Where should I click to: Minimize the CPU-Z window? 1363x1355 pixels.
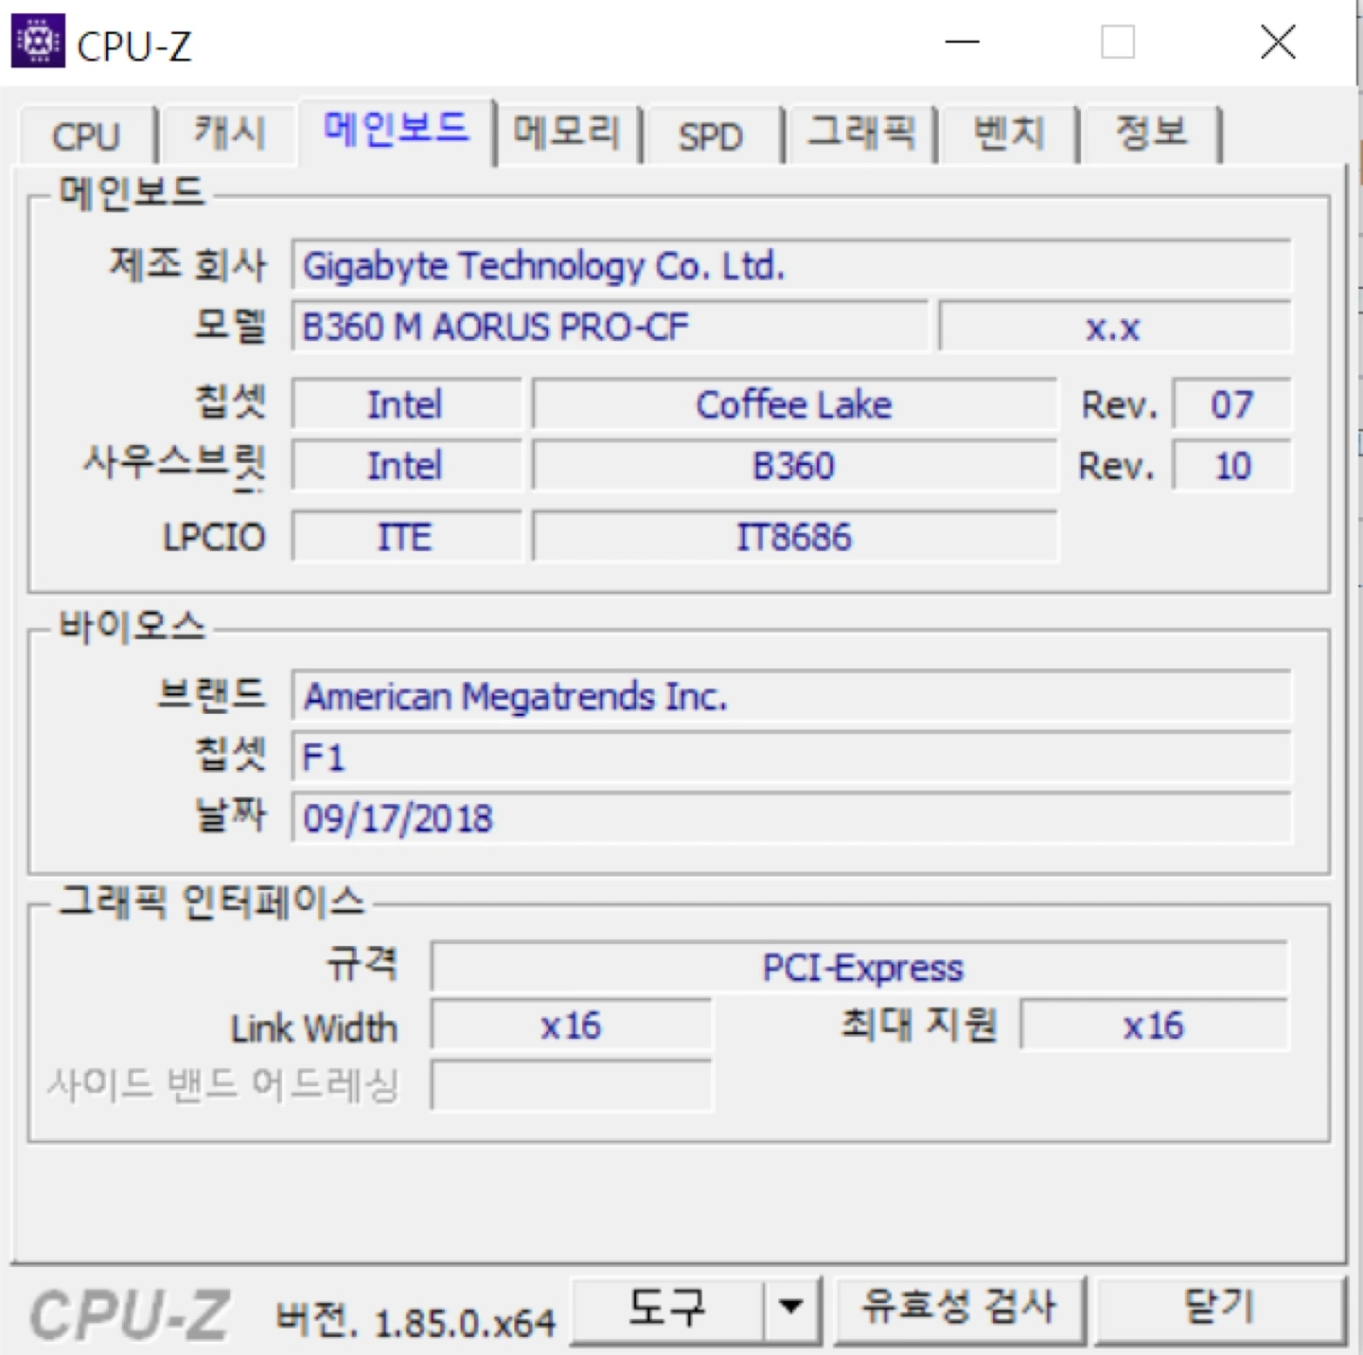pos(962,42)
